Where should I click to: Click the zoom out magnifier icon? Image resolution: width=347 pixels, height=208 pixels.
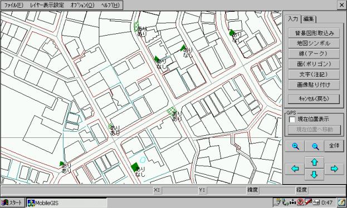coord(315,146)
